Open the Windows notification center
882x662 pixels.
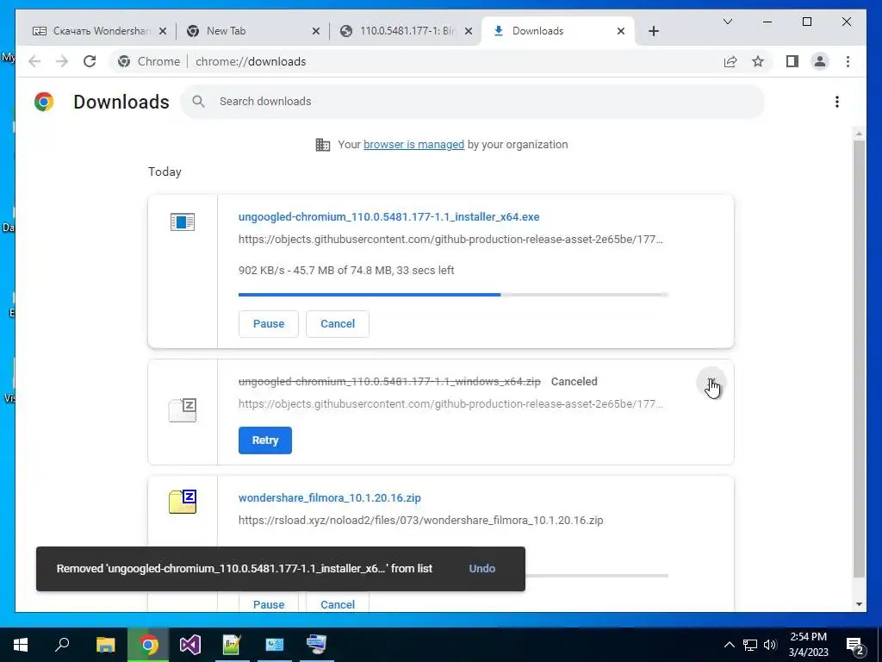pos(854,646)
